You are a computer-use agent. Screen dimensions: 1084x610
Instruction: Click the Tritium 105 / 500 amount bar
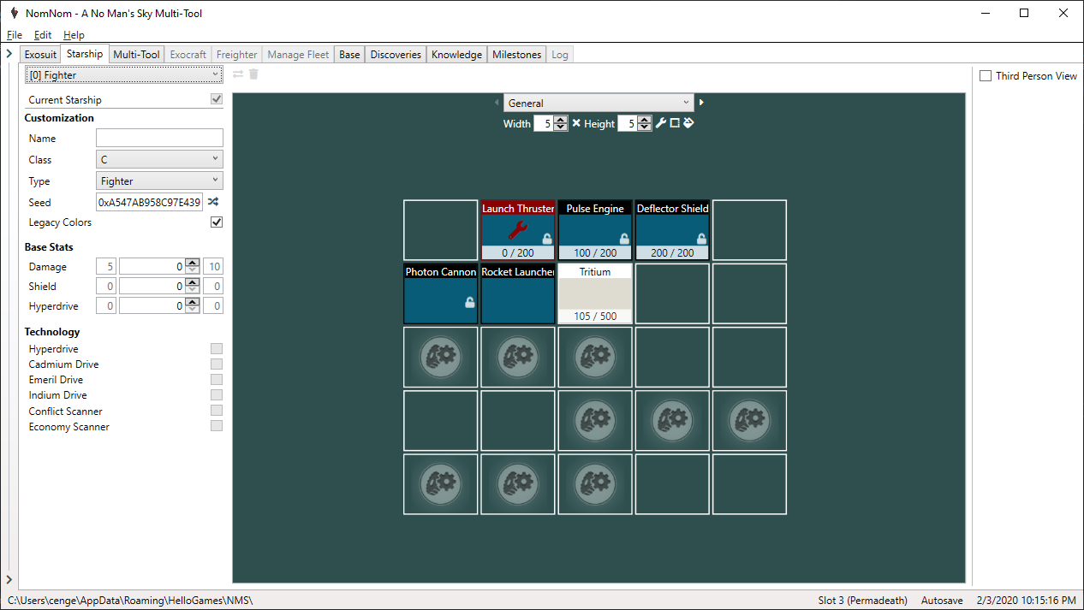tap(595, 316)
